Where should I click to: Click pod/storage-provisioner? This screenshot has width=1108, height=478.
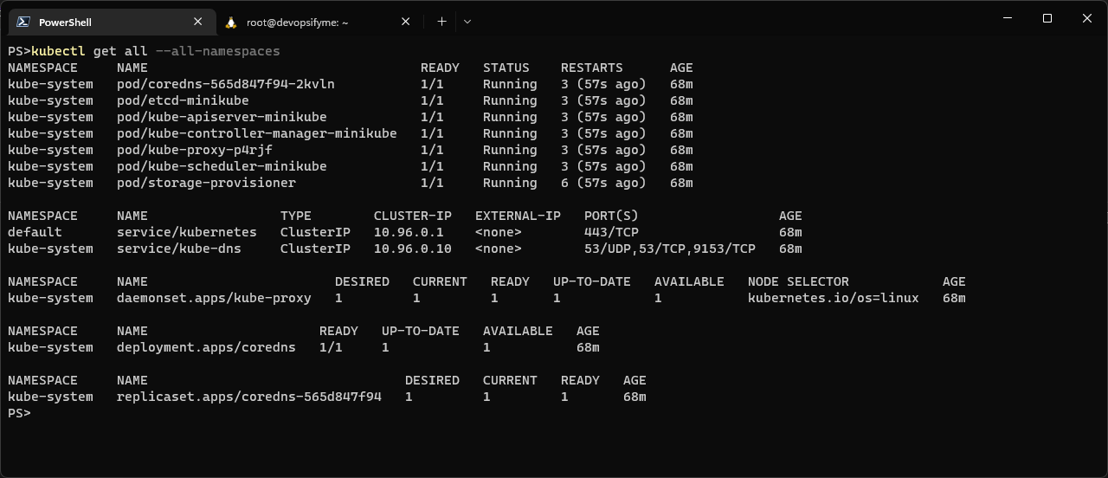tap(206, 183)
